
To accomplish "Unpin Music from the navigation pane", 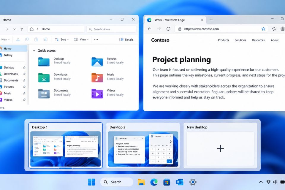I will [24, 93].
